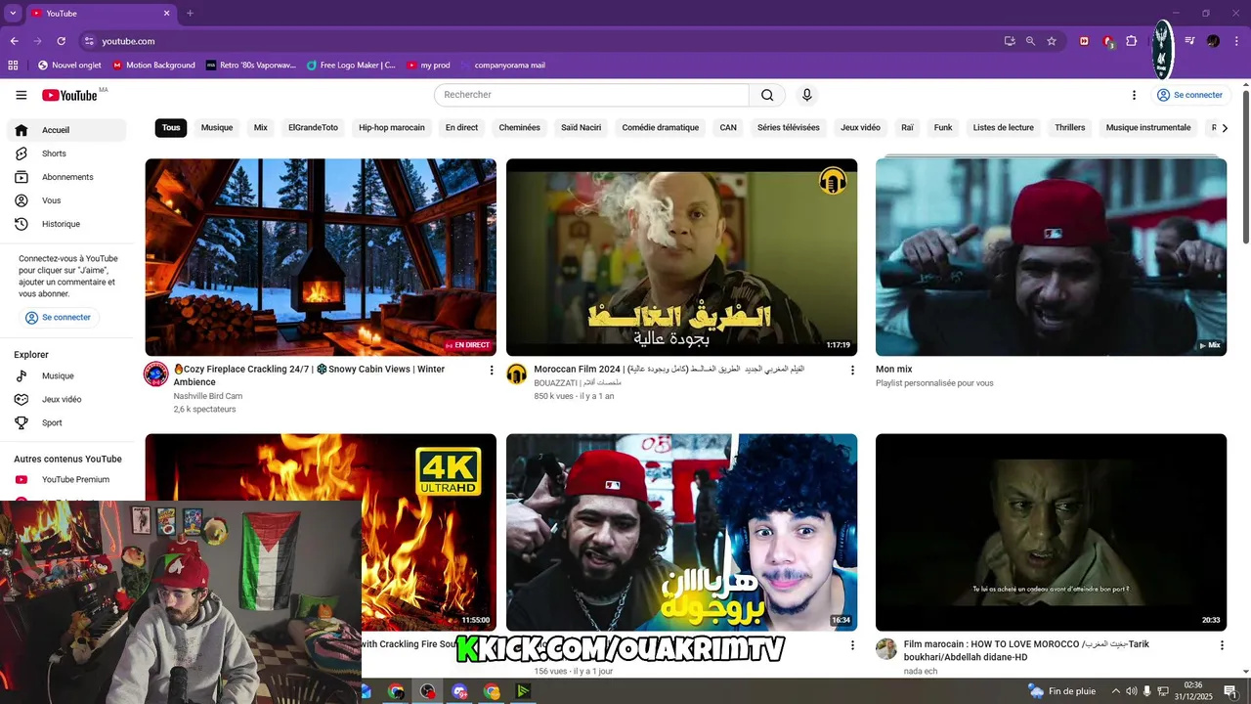The width and height of the screenshot is (1251, 704).
Task: Select the Thrillers filter chip
Action: click(x=1070, y=128)
